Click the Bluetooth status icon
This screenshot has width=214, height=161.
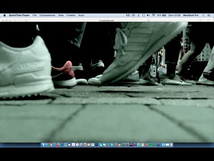tap(138, 15)
